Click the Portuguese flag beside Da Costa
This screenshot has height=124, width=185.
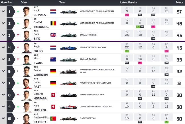pos(53,118)
